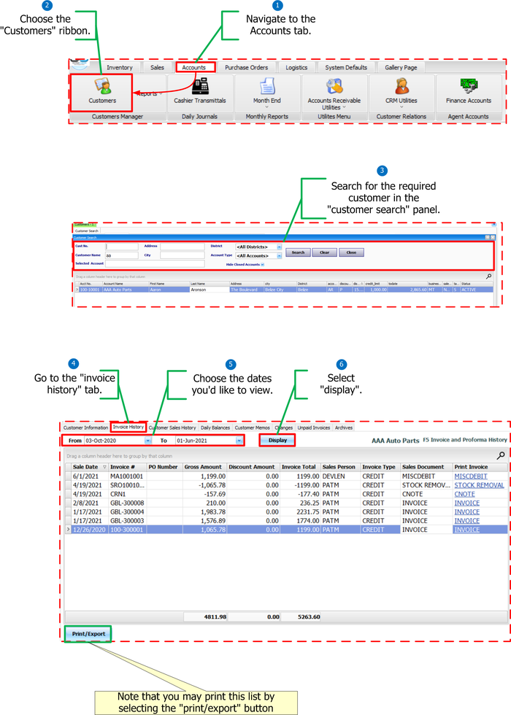The width and height of the screenshot is (511, 715).
Task: Click the City input field
Action: 182,255
